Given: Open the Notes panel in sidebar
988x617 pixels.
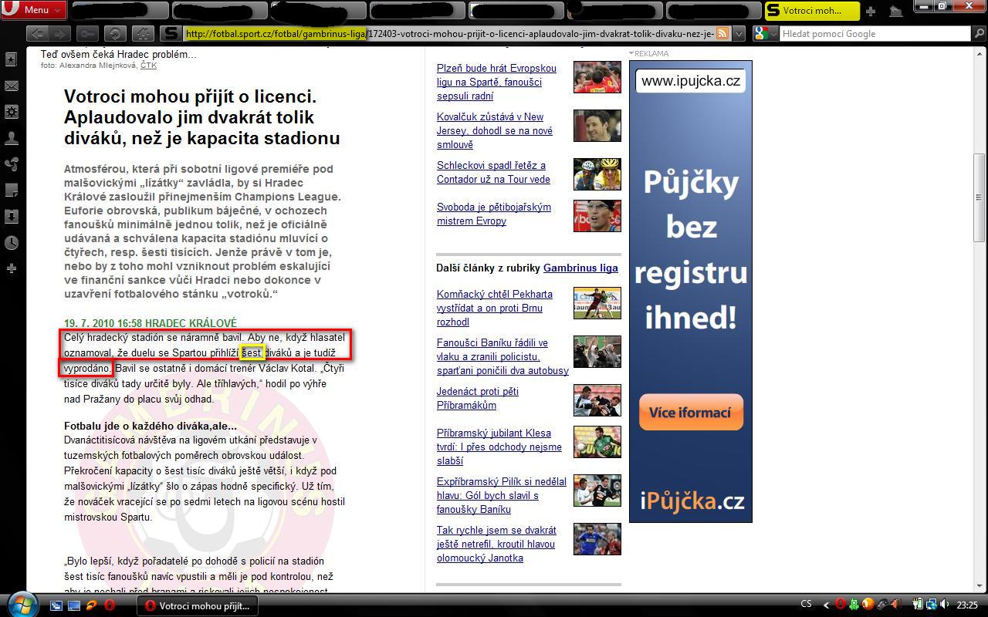Looking at the screenshot, I should (12, 190).
